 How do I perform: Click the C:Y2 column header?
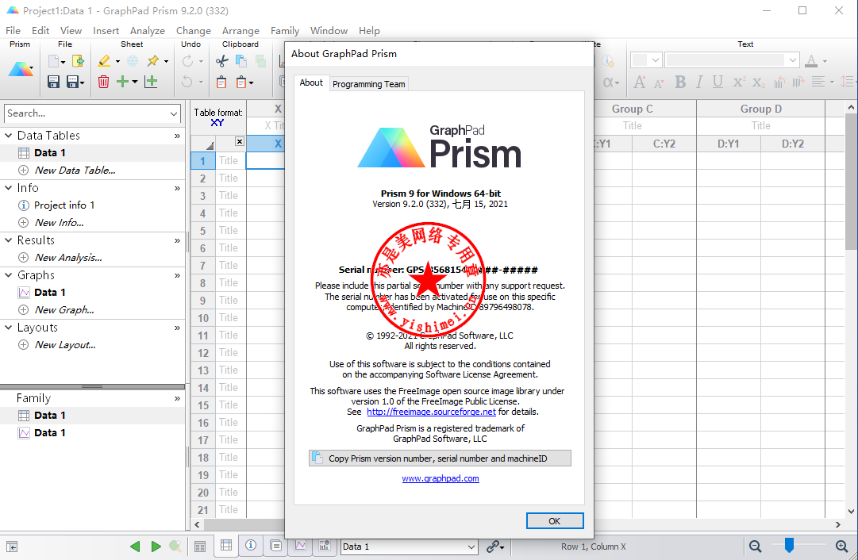pyautogui.click(x=664, y=144)
